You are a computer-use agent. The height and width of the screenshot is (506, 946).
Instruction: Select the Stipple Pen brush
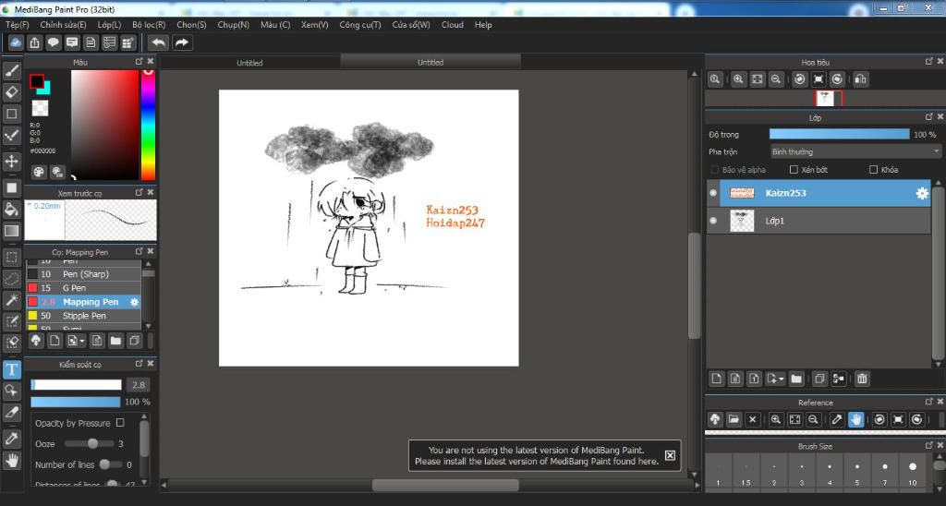pyautogui.click(x=83, y=316)
